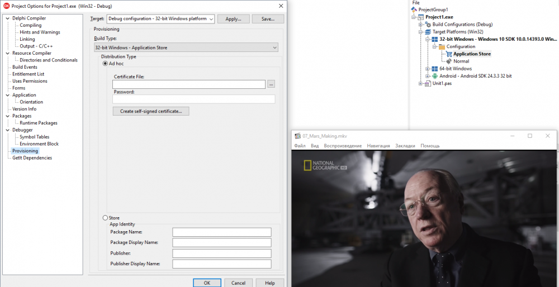Select Directories and Conditionals option

click(x=49, y=60)
